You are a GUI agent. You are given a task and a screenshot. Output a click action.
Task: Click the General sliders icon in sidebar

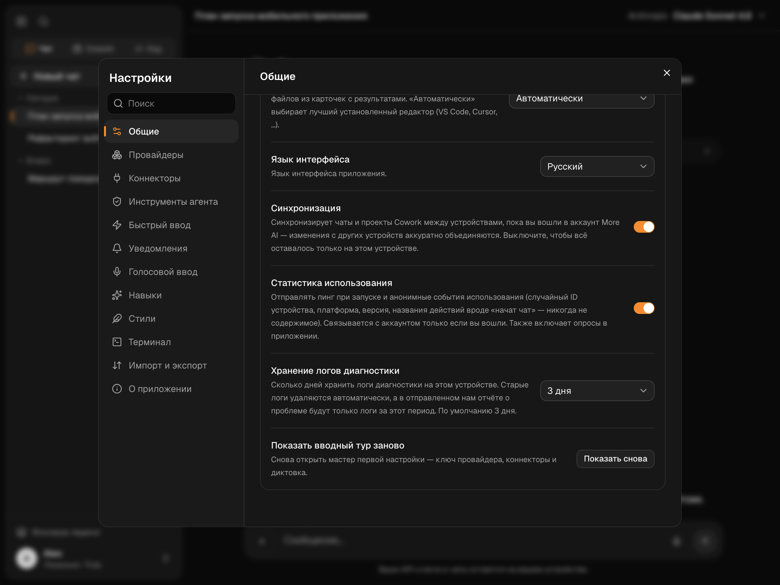point(117,132)
